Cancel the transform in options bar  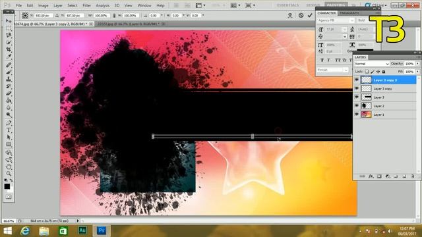tap(301, 15)
